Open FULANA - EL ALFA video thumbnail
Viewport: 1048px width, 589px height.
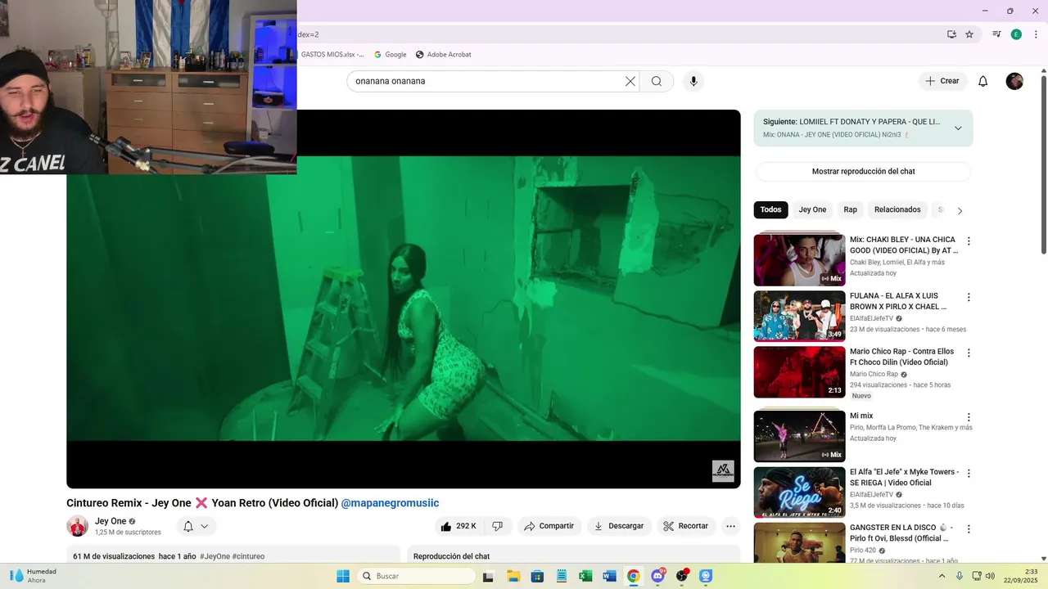799,316
